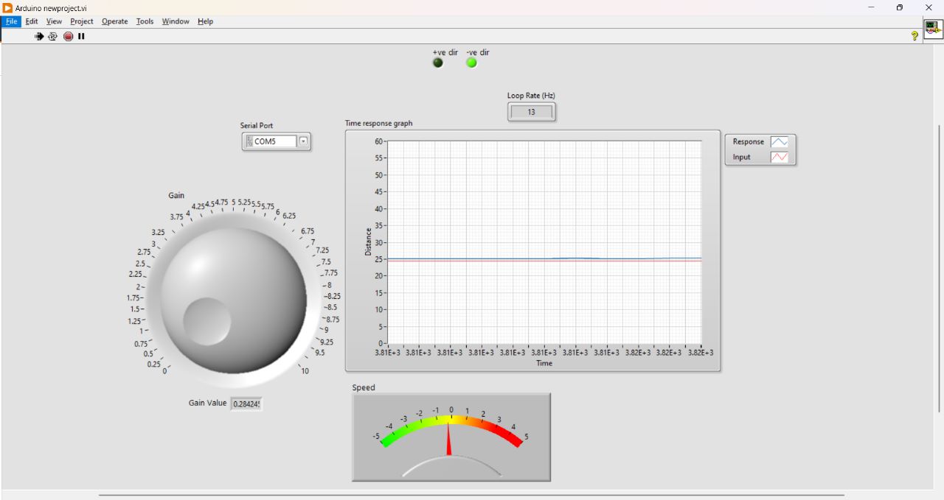The height and width of the screenshot is (500, 944).
Task: Click the 7.5 mark on Gain knob scale
Action: coord(326,262)
